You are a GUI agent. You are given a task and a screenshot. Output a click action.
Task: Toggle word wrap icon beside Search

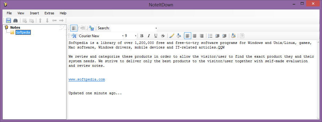pyautogui.click(x=74, y=28)
